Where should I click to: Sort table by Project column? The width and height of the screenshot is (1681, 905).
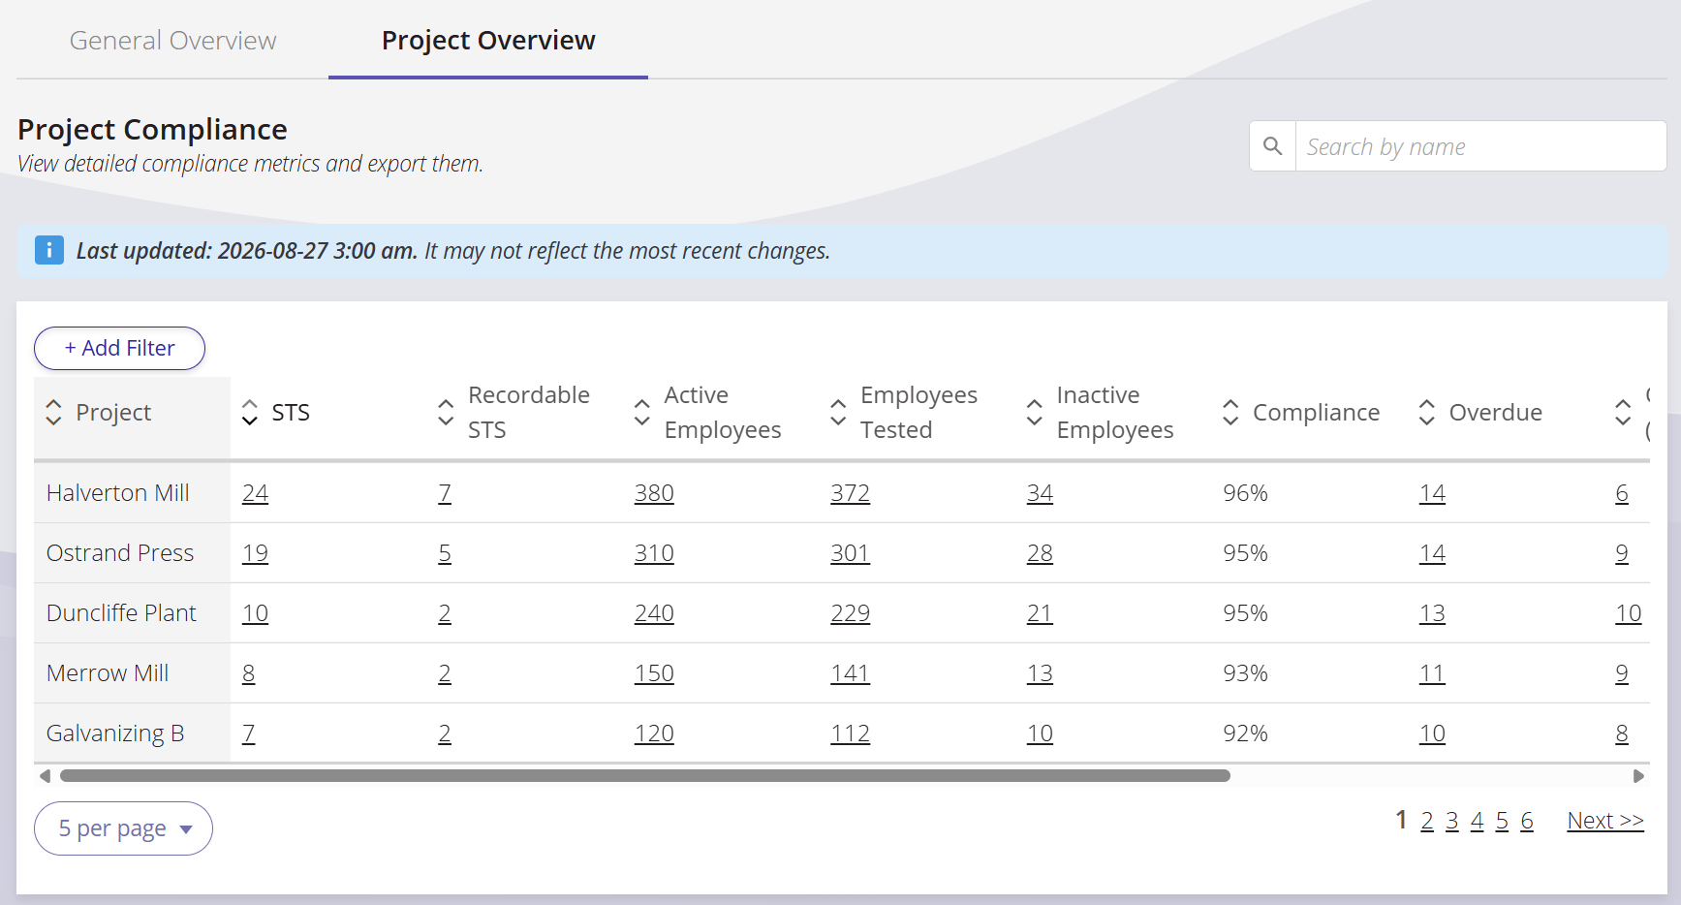[54, 412]
